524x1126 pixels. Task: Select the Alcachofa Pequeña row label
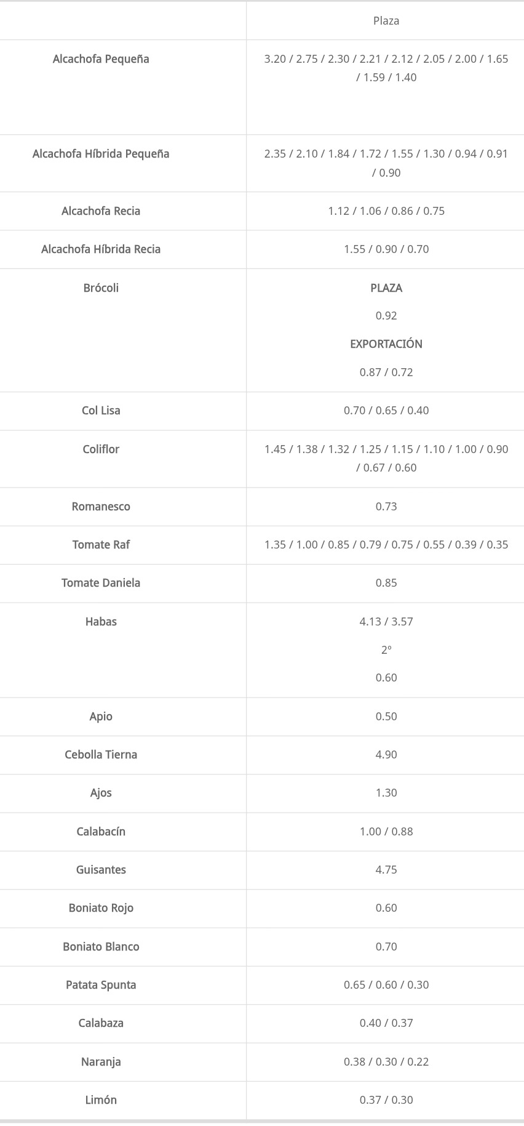point(101,59)
